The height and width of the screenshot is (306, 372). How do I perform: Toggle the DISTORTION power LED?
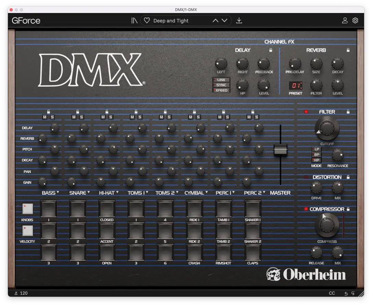coord(306,177)
